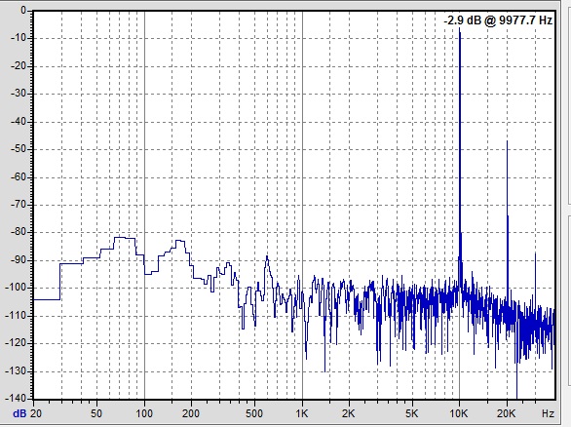This screenshot has width=571, height=427.
Task: Select the 30 kHz third harmonic spike
Action: 535,277
